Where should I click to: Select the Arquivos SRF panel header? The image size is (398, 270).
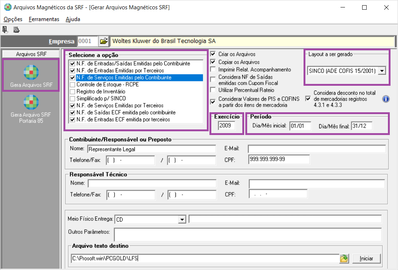click(x=31, y=54)
